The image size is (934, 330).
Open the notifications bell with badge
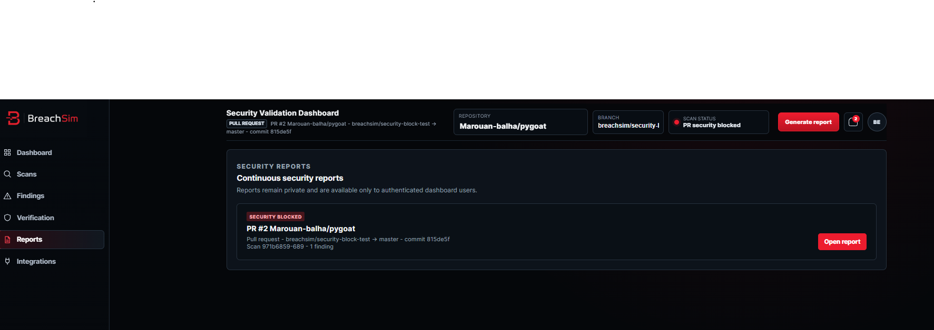[853, 122]
